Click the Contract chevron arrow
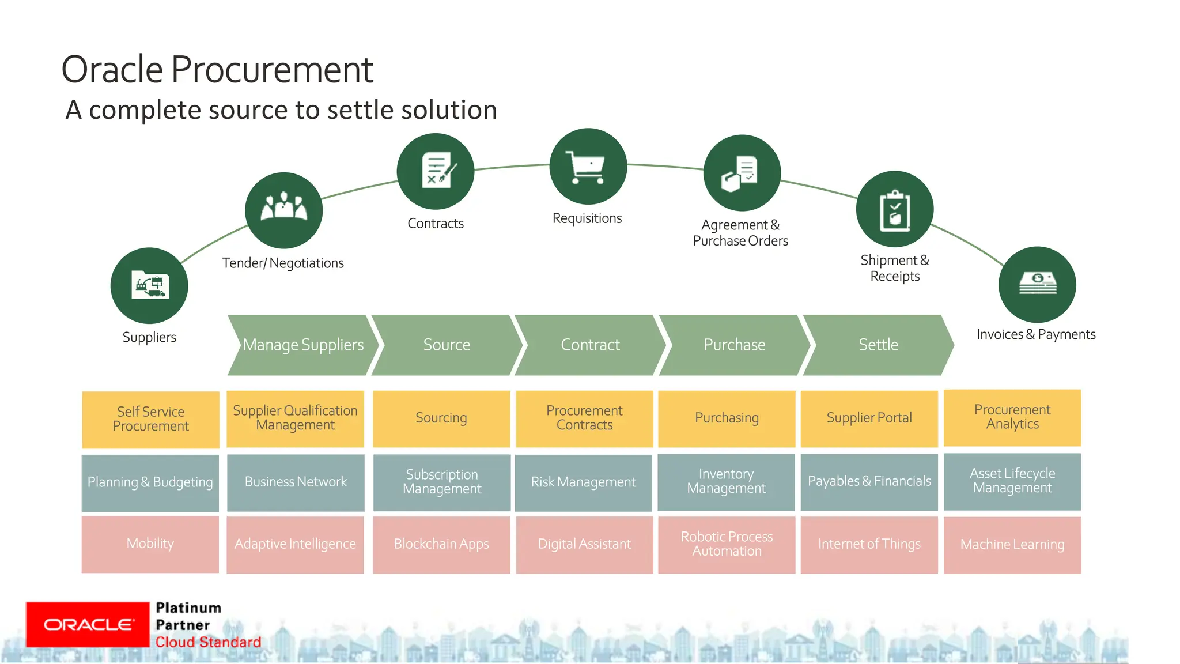This screenshot has height=664, width=1180. coord(590,345)
